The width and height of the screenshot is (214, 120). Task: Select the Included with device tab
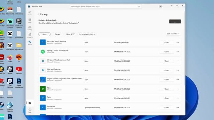pyautogui.click(x=87, y=34)
